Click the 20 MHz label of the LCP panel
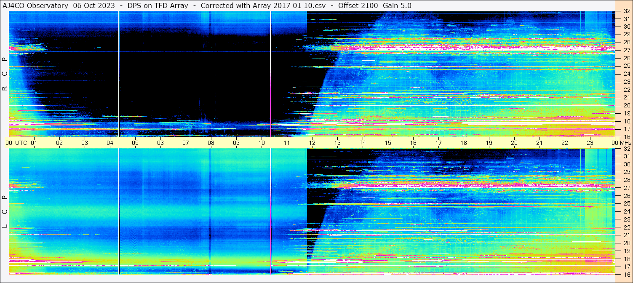The image size is (633, 283). click(626, 243)
